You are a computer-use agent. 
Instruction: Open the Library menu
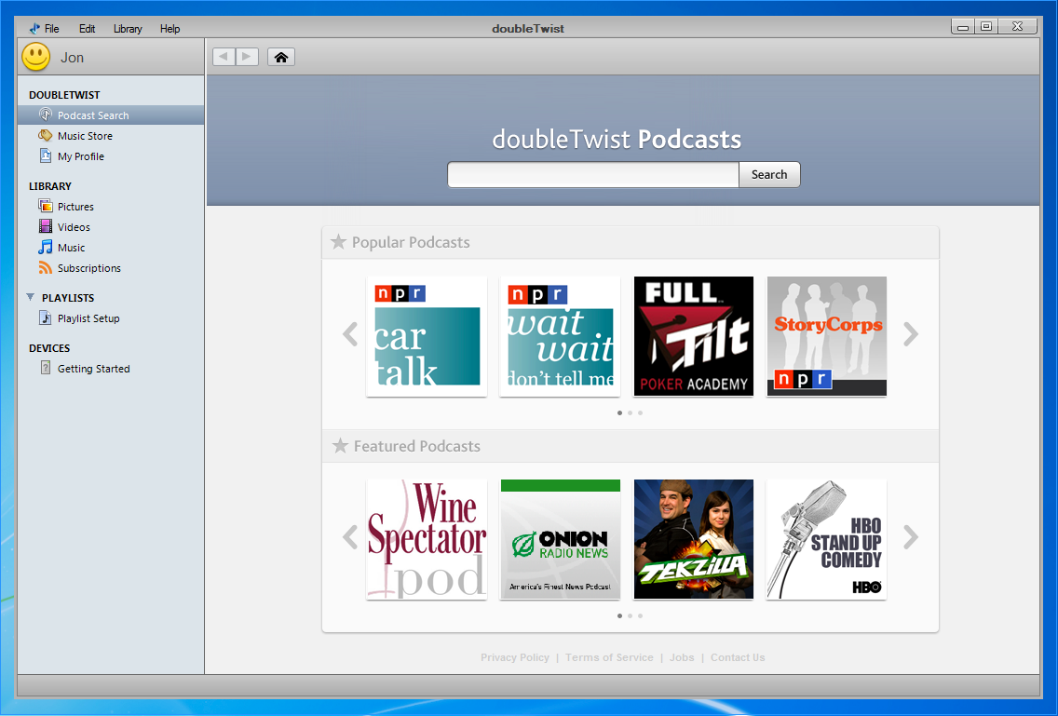[x=128, y=28]
